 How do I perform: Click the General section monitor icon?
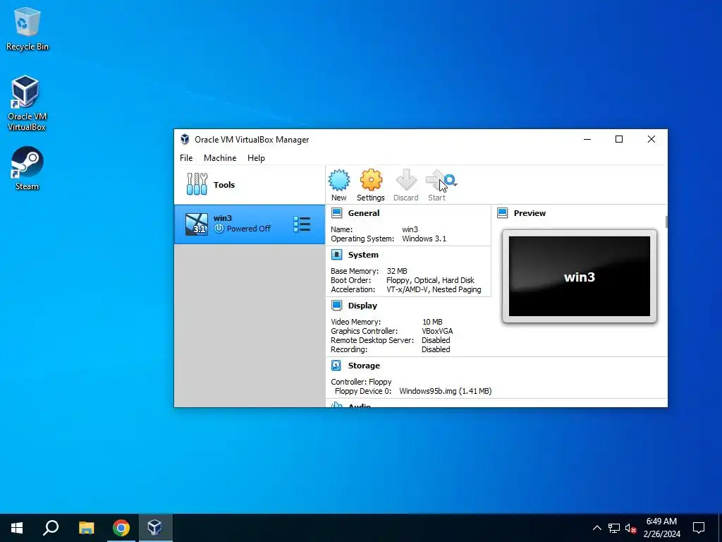pos(336,213)
